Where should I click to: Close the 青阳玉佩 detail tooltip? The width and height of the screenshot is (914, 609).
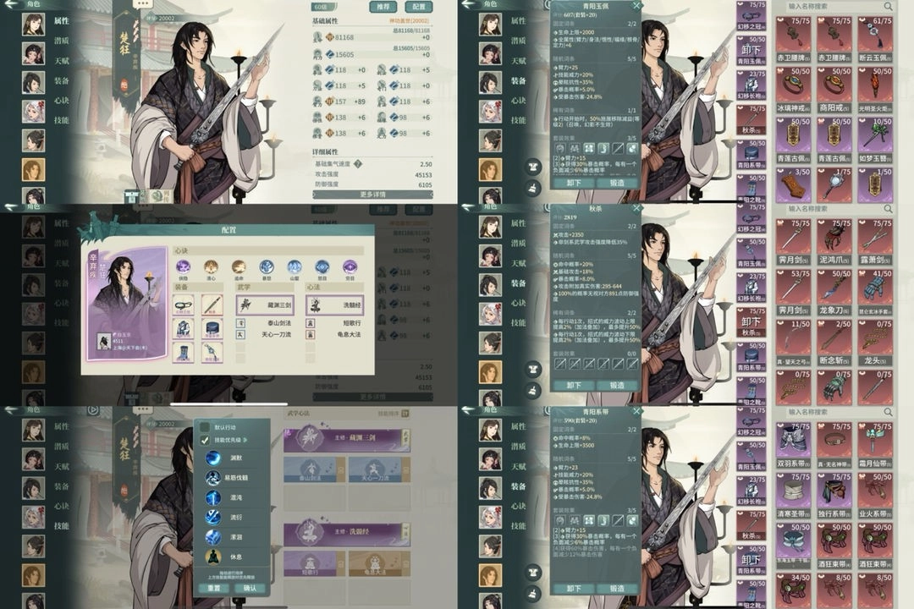636,6
